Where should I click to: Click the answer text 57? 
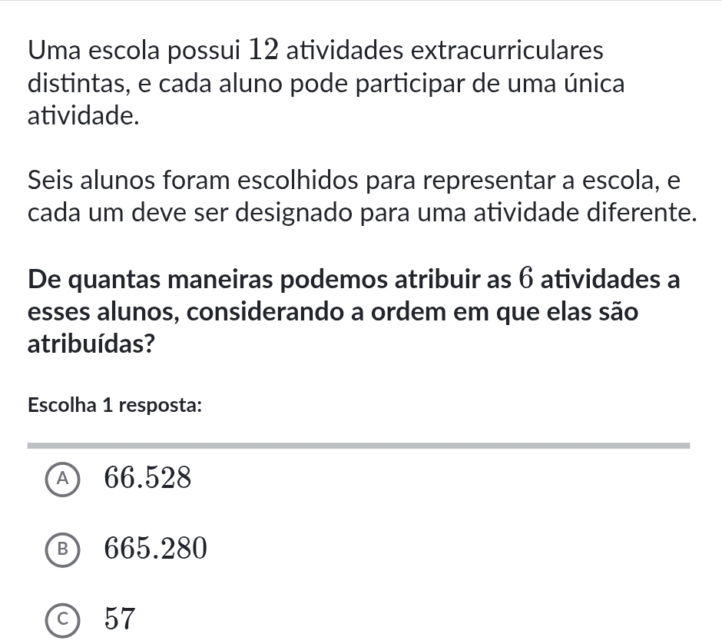pyautogui.click(x=121, y=618)
